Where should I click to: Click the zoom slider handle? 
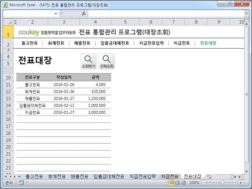pyautogui.click(x=222, y=183)
